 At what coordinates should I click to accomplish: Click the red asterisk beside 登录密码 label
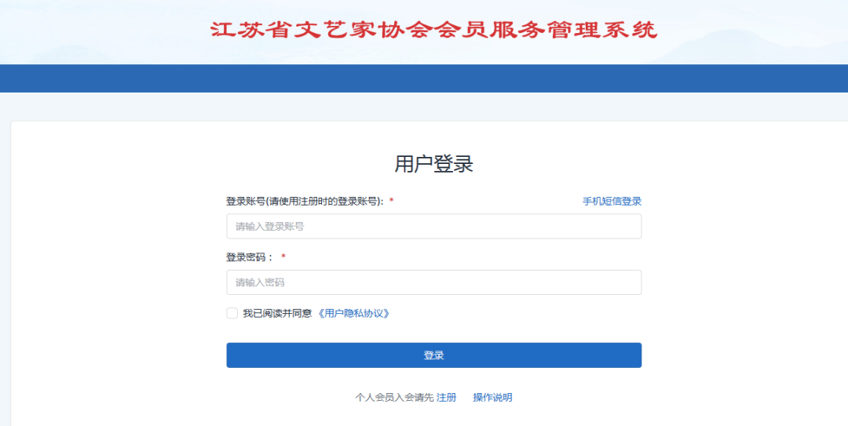pyautogui.click(x=283, y=257)
